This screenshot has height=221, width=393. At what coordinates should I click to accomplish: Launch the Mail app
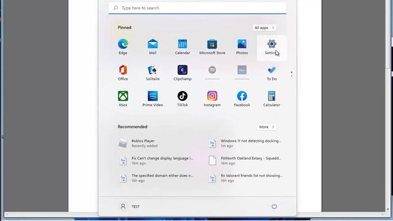pyautogui.click(x=153, y=47)
